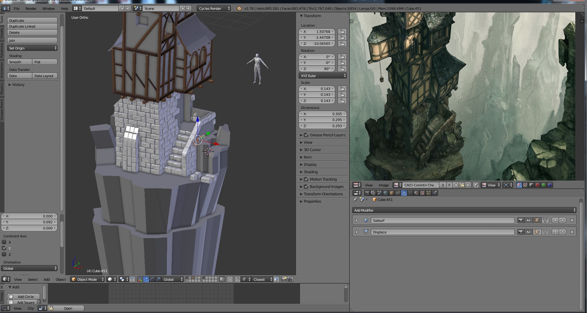Screen dimensions: 587x313
Task: Toggle Displace modifier viewport visibility eye
Action: 529,232
